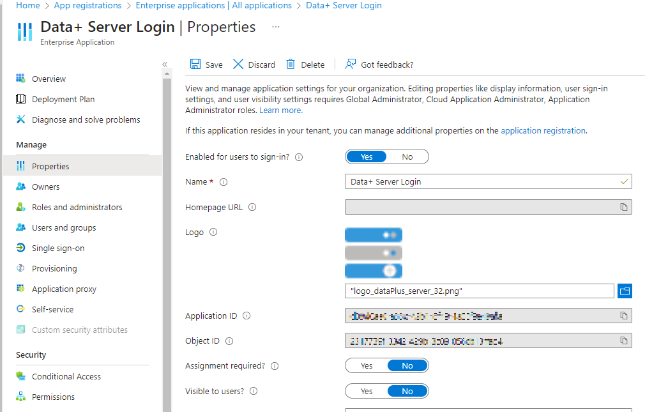This screenshot has height=412, width=645.
Task: Click the Deployment Plan book icon
Action: pos(20,99)
